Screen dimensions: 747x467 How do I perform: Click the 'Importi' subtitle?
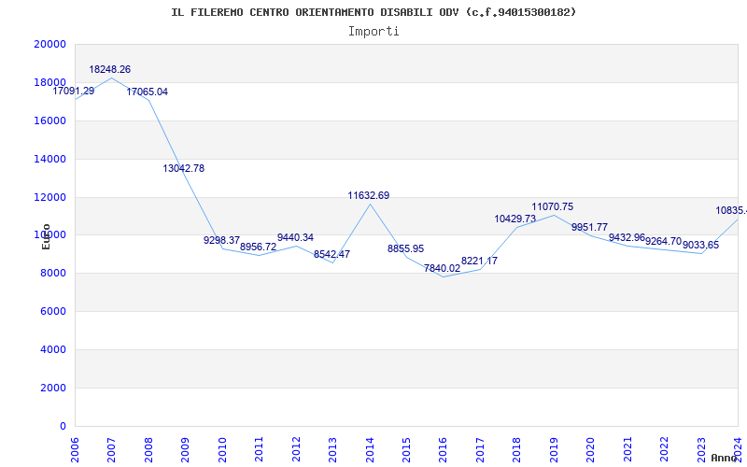(373, 32)
